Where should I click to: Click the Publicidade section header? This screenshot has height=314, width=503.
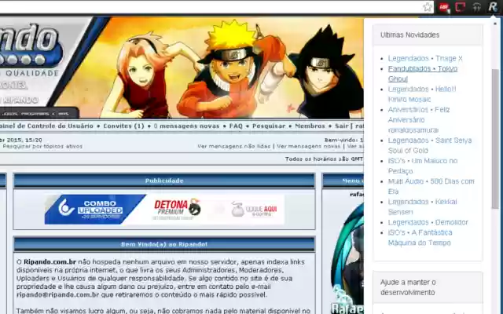coord(164,181)
